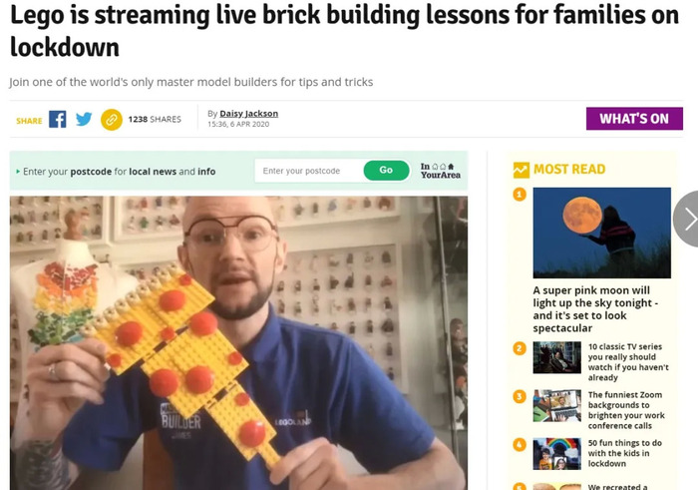
Task: Open the super pink moon article image
Action: 602,233
